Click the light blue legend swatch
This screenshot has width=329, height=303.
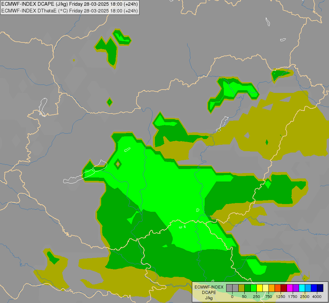(308, 288)
